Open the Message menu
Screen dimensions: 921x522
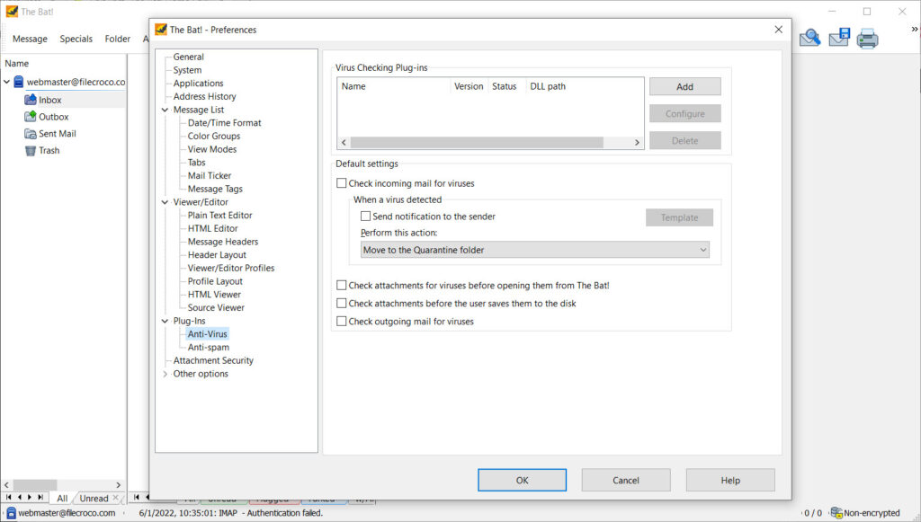click(x=30, y=39)
